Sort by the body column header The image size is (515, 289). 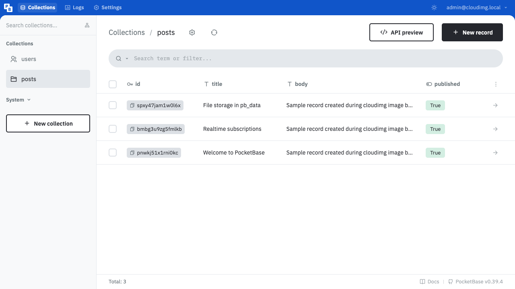tap(297, 84)
